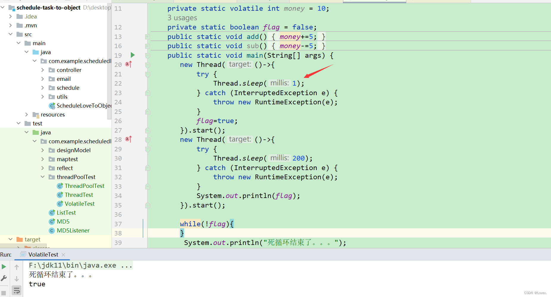Click up arrow in run console
The image size is (551, 297).
coord(17,267)
